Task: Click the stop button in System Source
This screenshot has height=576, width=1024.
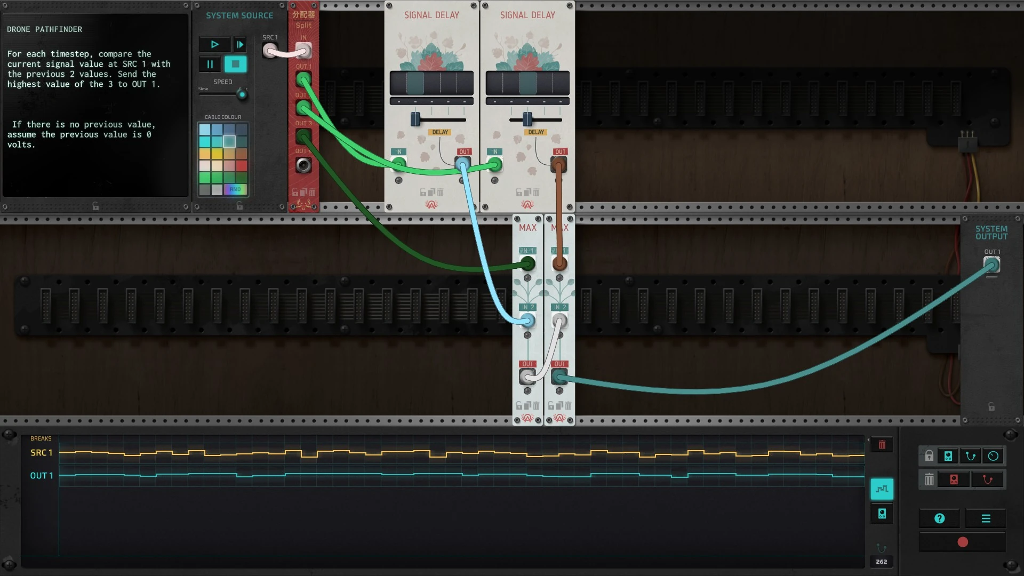Action: coord(235,65)
